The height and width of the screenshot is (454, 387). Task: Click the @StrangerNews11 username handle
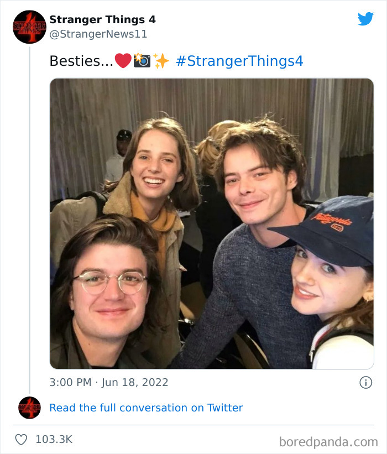pos(97,34)
